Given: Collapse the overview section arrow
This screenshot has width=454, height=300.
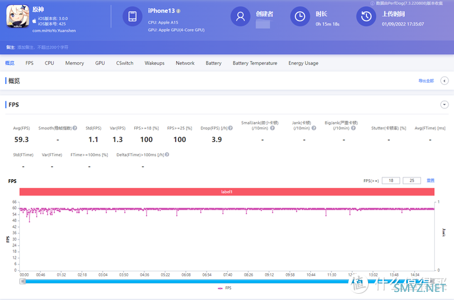Looking at the screenshot, I should [445, 81].
